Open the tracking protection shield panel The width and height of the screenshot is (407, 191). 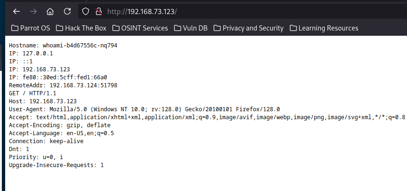86,11
